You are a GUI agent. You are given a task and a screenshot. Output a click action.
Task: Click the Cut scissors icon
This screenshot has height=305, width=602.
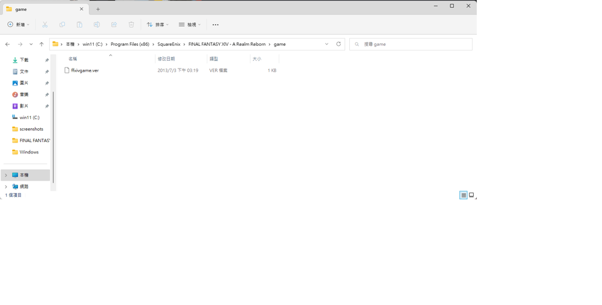(x=45, y=25)
